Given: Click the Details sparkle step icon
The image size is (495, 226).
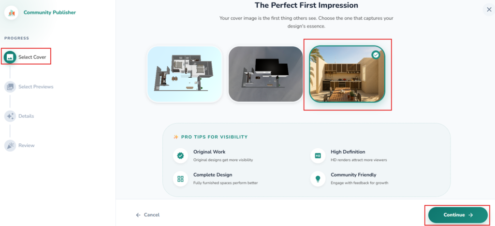Looking at the screenshot, I should pyautogui.click(x=10, y=116).
